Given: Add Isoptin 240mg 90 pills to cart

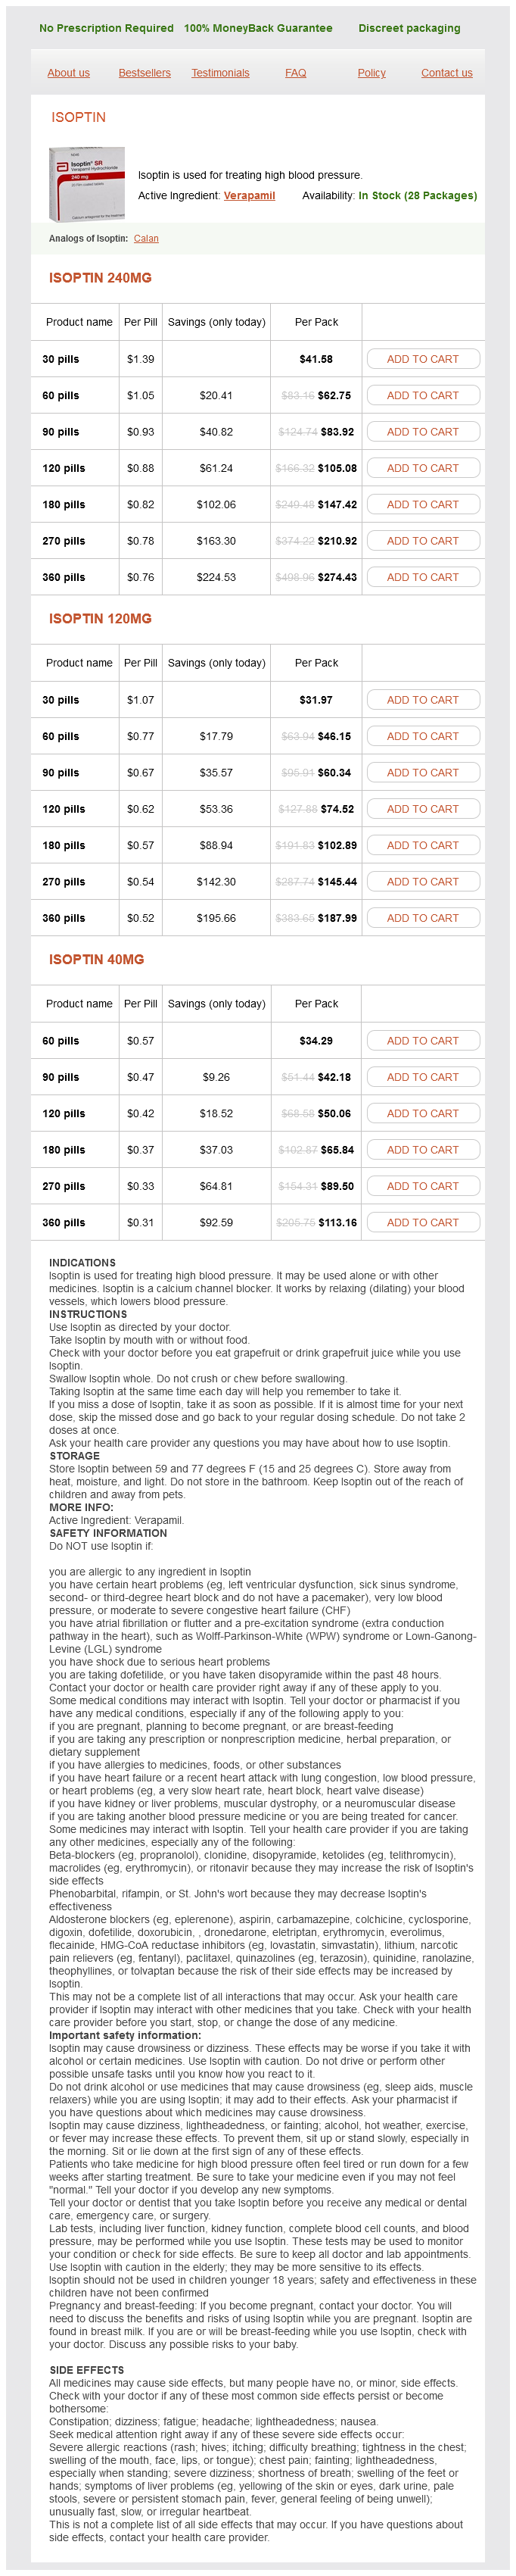Looking at the screenshot, I should [422, 432].
